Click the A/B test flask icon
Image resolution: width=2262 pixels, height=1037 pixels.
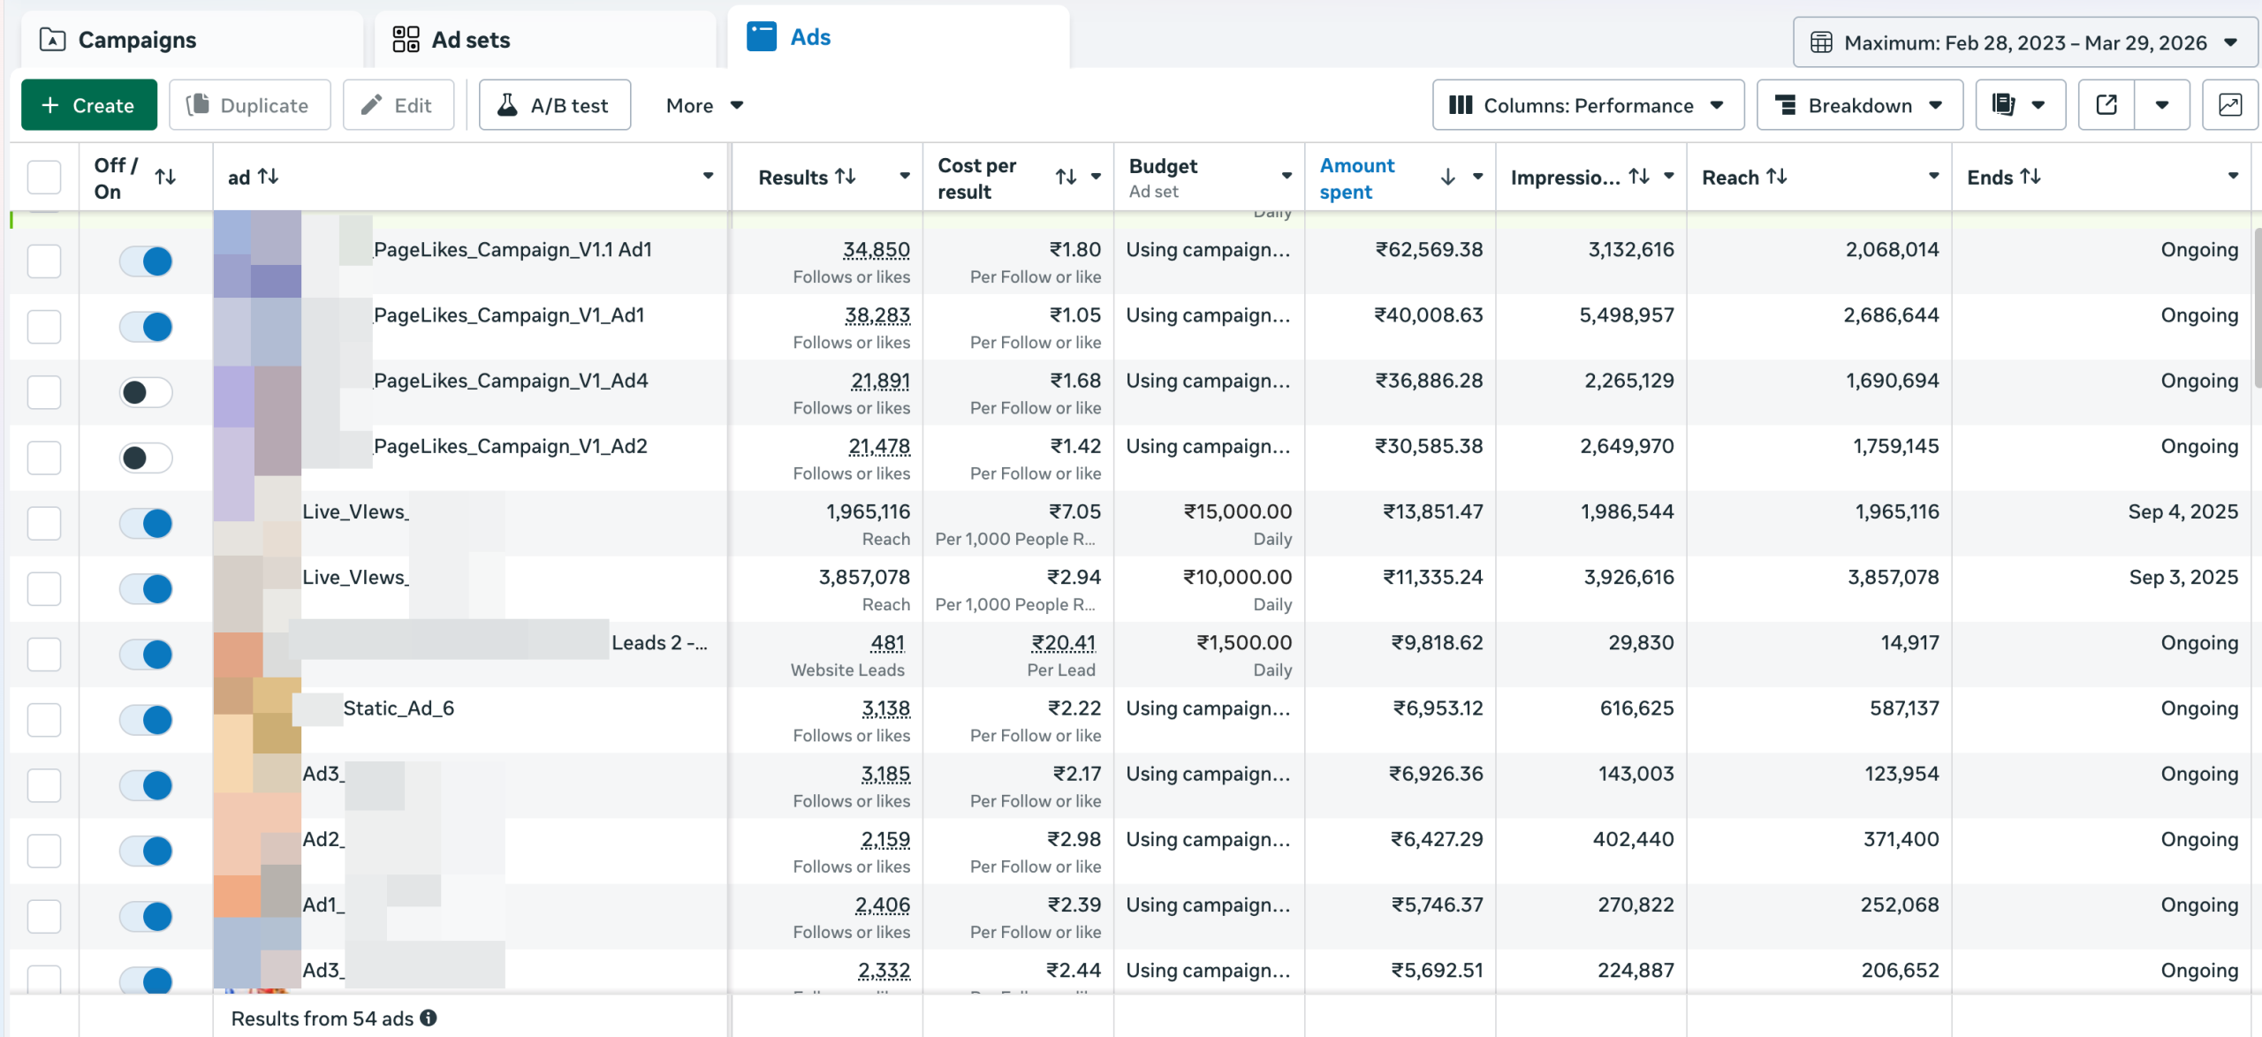pos(554,104)
